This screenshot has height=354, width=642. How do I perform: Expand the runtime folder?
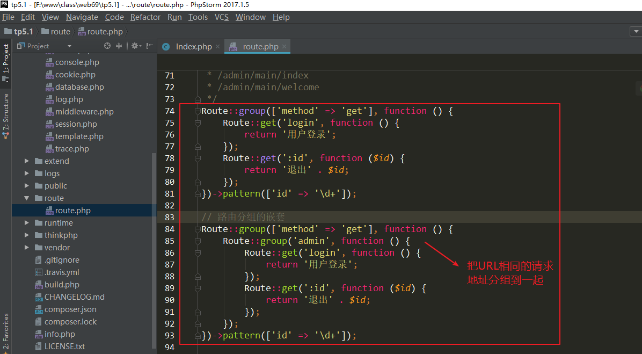click(x=27, y=223)
